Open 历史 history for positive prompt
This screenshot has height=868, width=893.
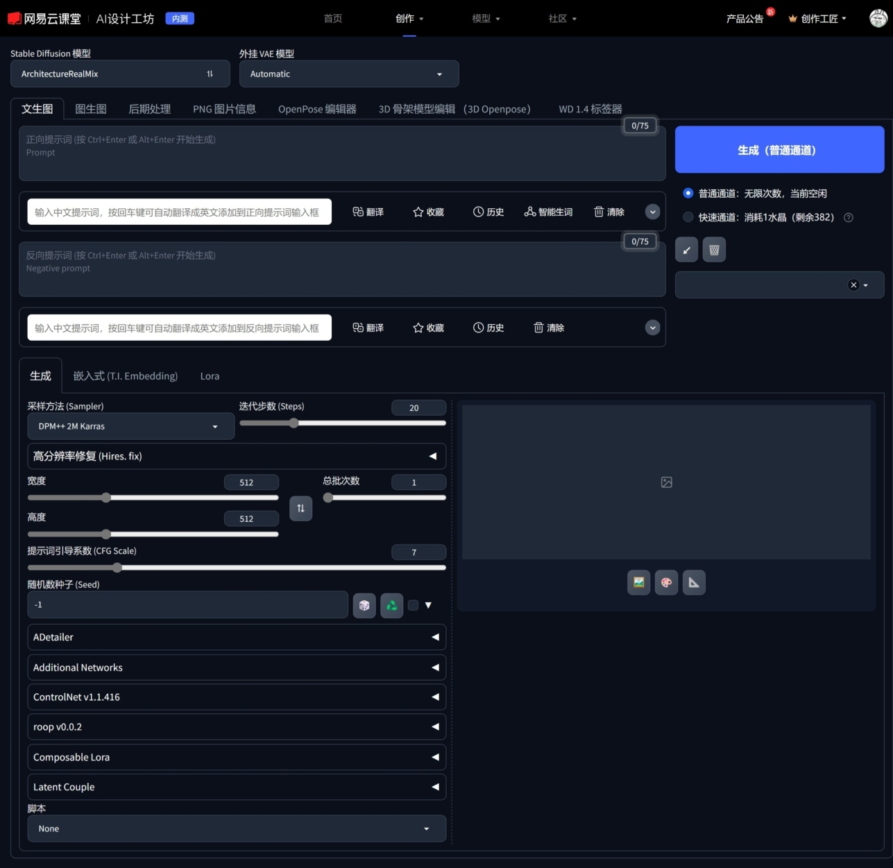[x=488, y=212]
